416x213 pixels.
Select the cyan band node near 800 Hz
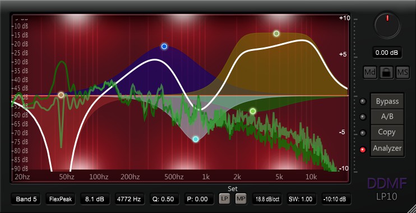[x=196, y=139]
